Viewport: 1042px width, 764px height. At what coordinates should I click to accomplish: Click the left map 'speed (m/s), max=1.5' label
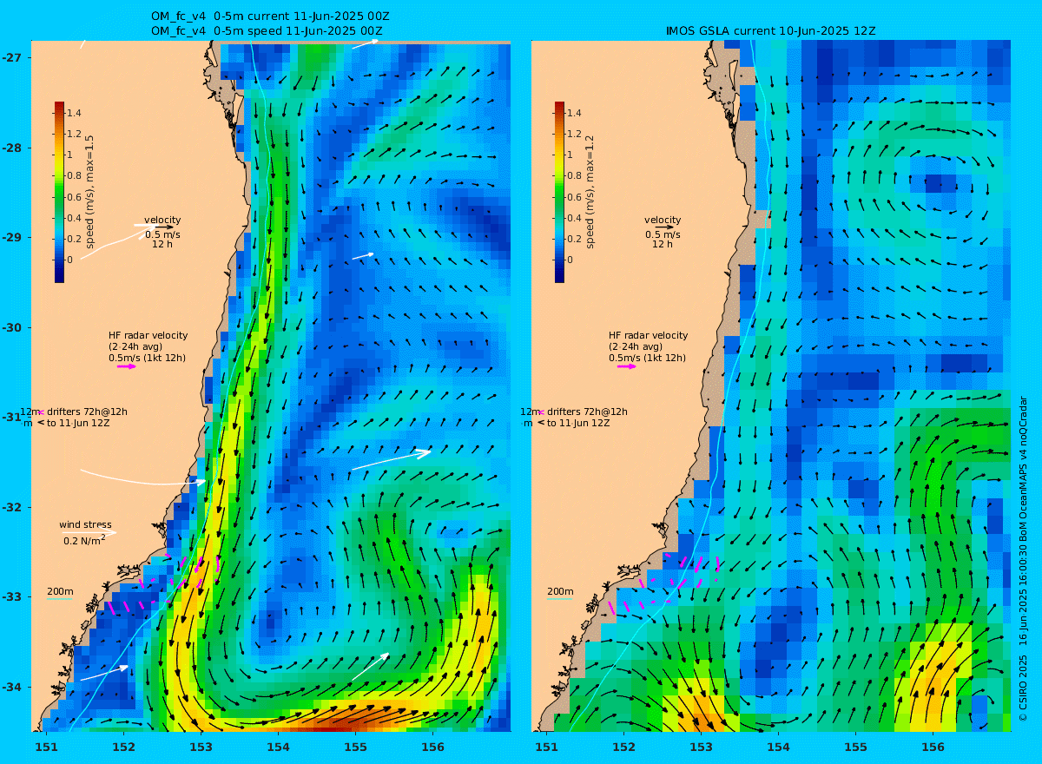pyautogui.click(x=89, y=193)
